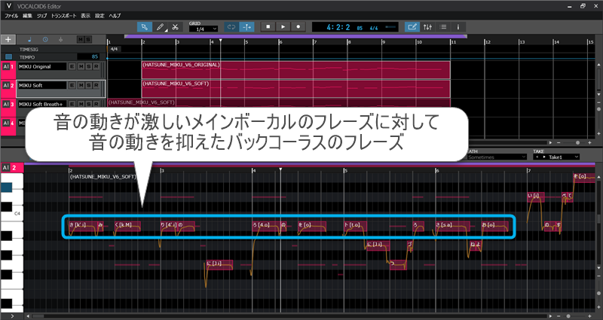Image resolution: width=603 pixels, height=320 pixels.
Task: Toggle E button on MIKU Original track
Action: (x=72, y=66)
